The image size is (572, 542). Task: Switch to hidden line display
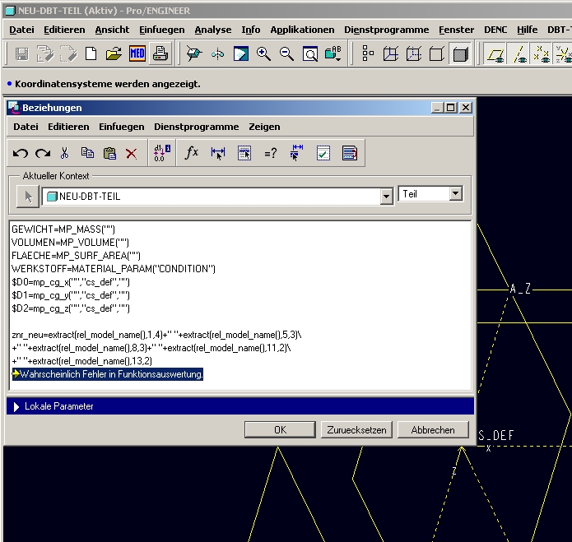pos(414,54)
